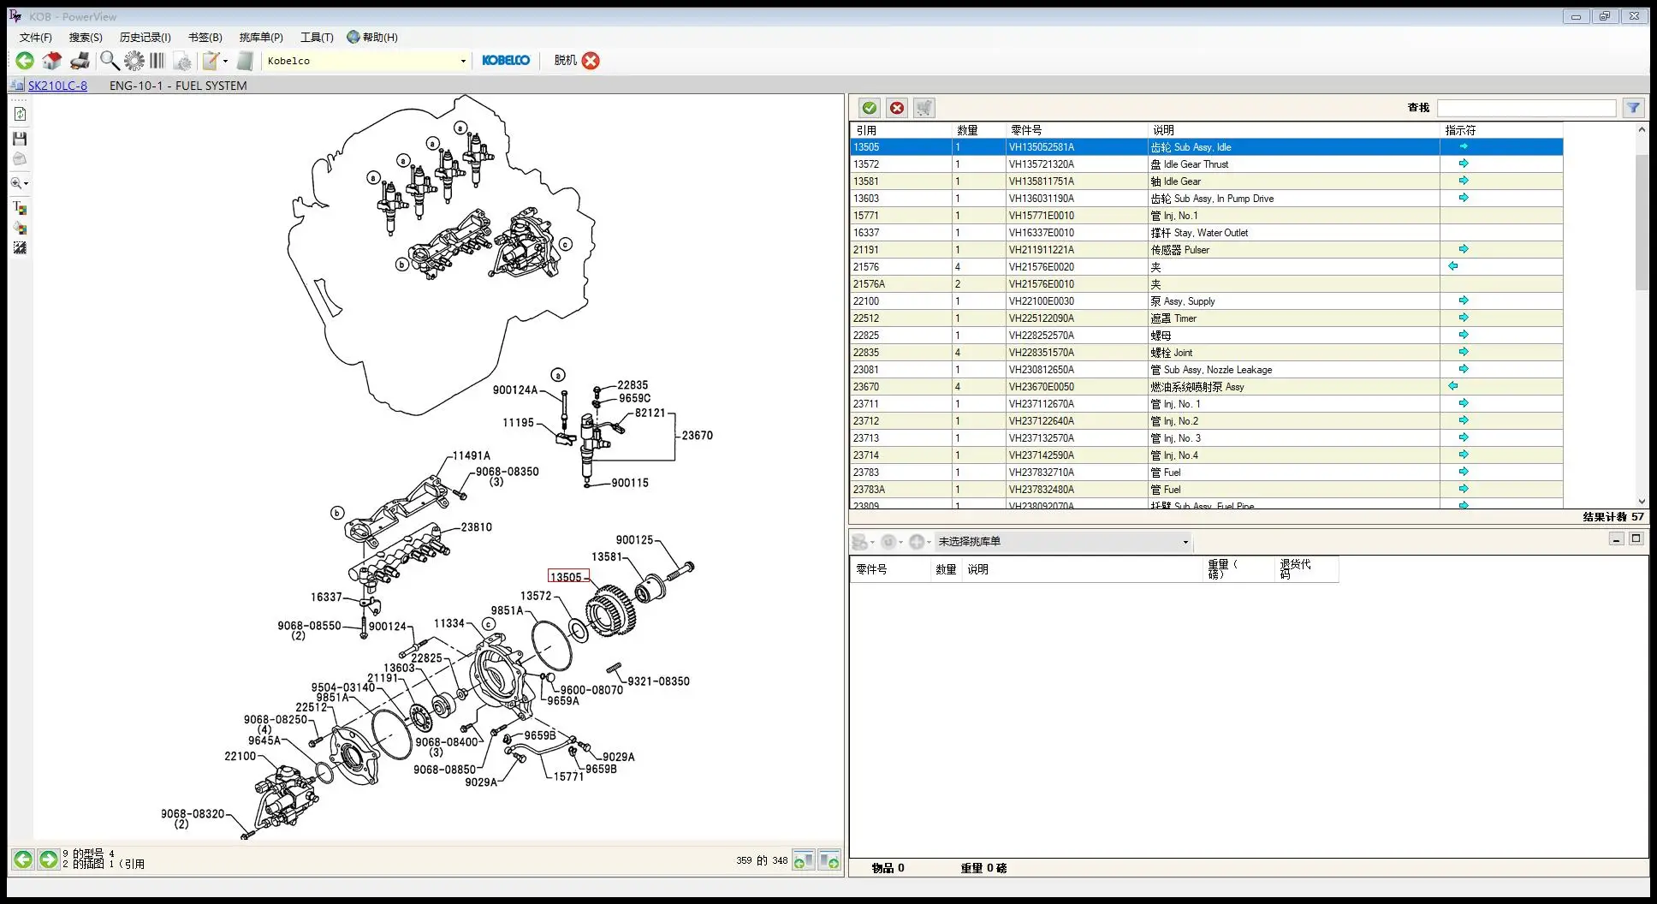Click 13505 callout in the diagram
Image resolution: width=1657 pixels, height=904 pixels.
coord(567,577)
